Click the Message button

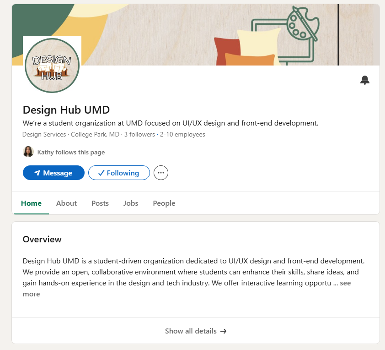(53, 173)
